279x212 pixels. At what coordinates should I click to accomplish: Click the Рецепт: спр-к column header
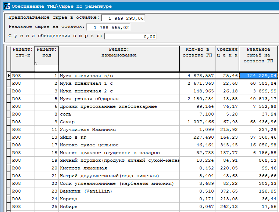[x=22, y=52]
